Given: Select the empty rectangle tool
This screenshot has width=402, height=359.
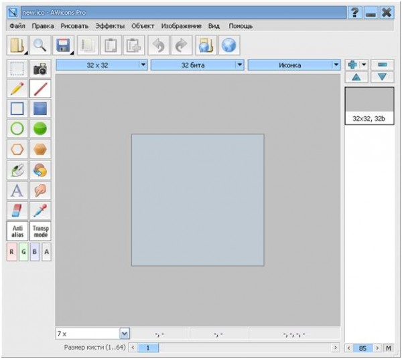Looking at the screenshot, I should [x=17, y=108].
